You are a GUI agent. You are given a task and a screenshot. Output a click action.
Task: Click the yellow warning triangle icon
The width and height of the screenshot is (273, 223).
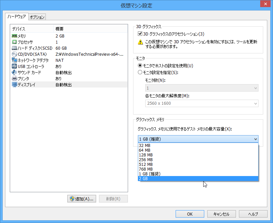[x=140, y=42]
